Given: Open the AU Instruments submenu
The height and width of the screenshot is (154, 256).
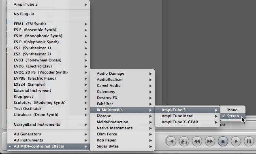Looking at the screenshot, I should coord(48,140).
